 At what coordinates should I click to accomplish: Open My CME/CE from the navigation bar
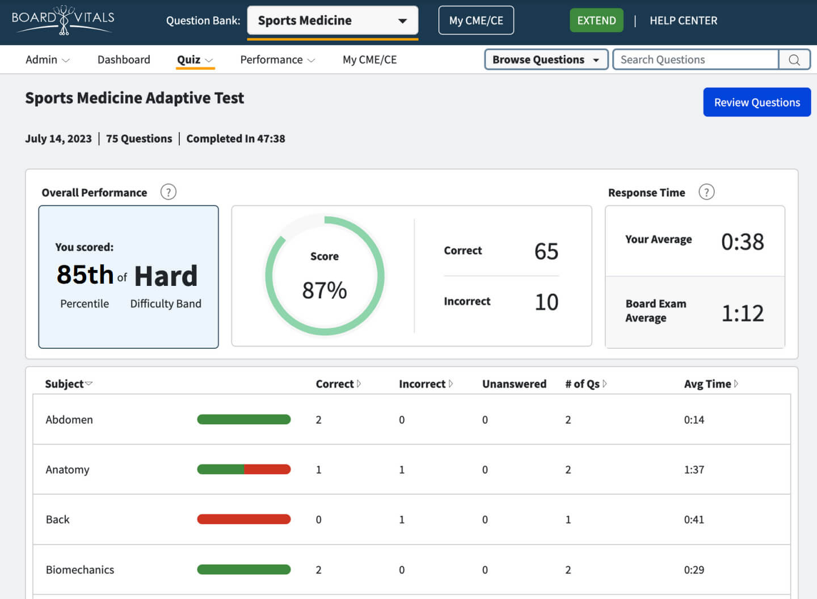369,59
